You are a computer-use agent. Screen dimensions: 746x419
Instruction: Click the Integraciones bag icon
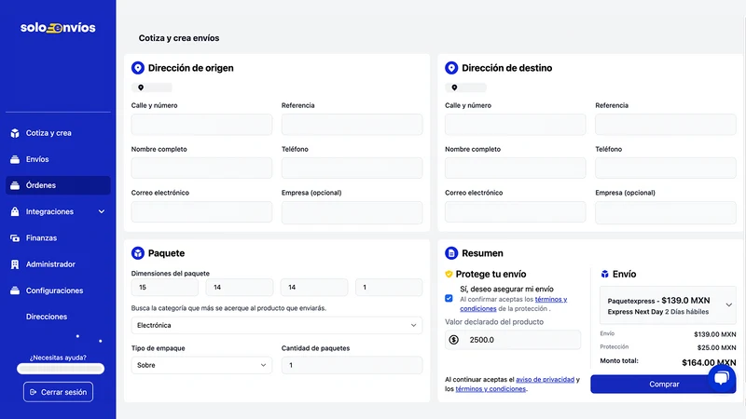pos(15,211)
